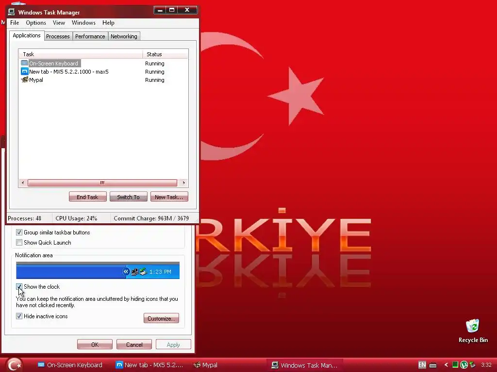Click the task list scroll right arrow

[x=184, y=183]
